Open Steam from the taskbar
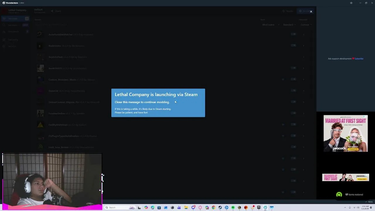Image resolution: width=375 pixels, height=211 pixels. [220, 207]
